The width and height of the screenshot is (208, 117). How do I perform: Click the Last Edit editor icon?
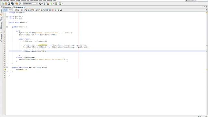(x=16, y=10)
